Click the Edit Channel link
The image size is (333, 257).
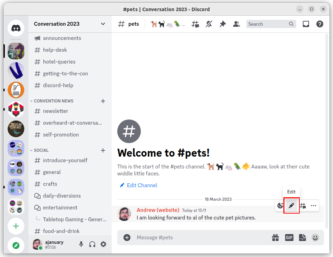tap(138, 185)
